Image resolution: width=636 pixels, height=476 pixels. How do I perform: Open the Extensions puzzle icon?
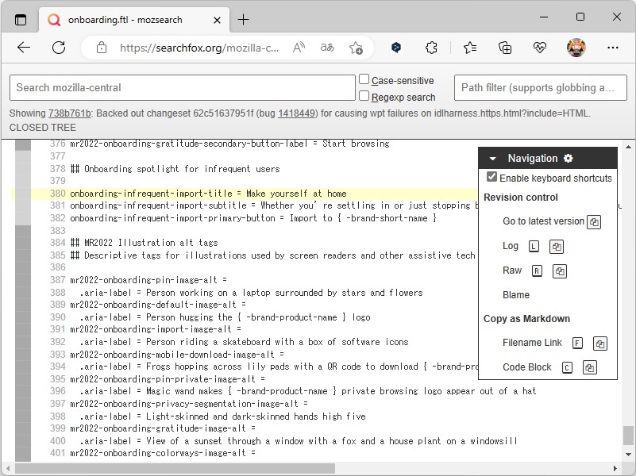431,48
